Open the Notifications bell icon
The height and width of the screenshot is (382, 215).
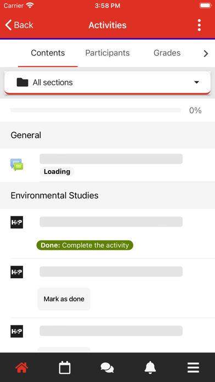pyautogui.click(x=150, y=368)
